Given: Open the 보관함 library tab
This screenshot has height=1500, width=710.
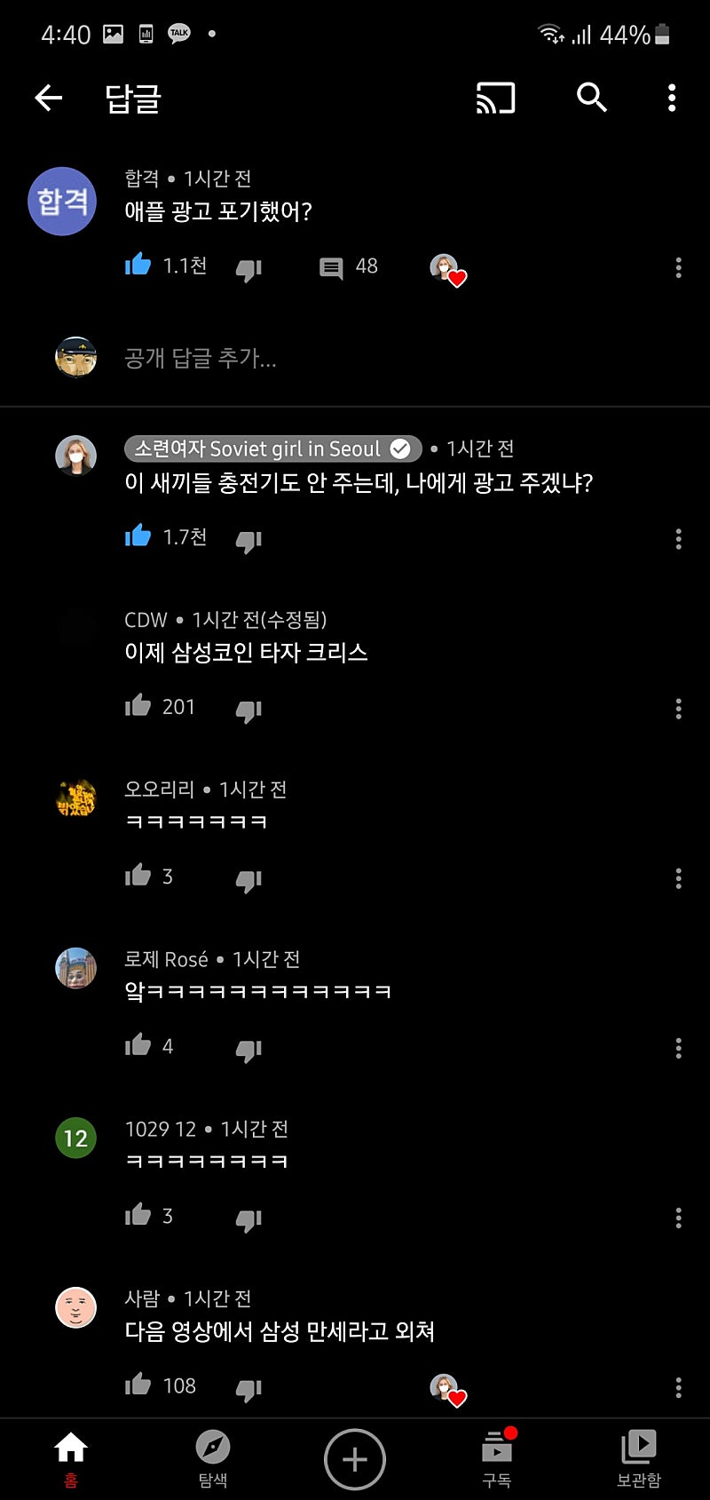Looking at the screenshot, I should coord(639,1459).
